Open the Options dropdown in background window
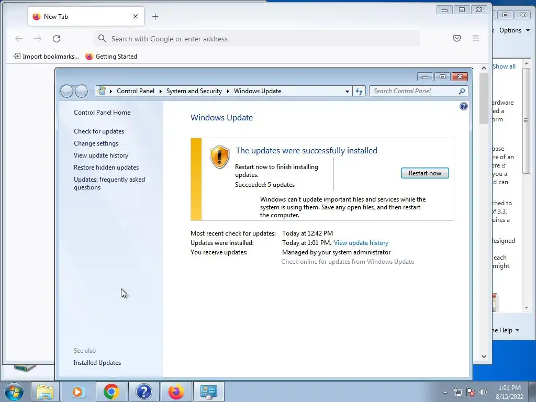The height and width of the screenshot is (402, 536). point(514,30)
